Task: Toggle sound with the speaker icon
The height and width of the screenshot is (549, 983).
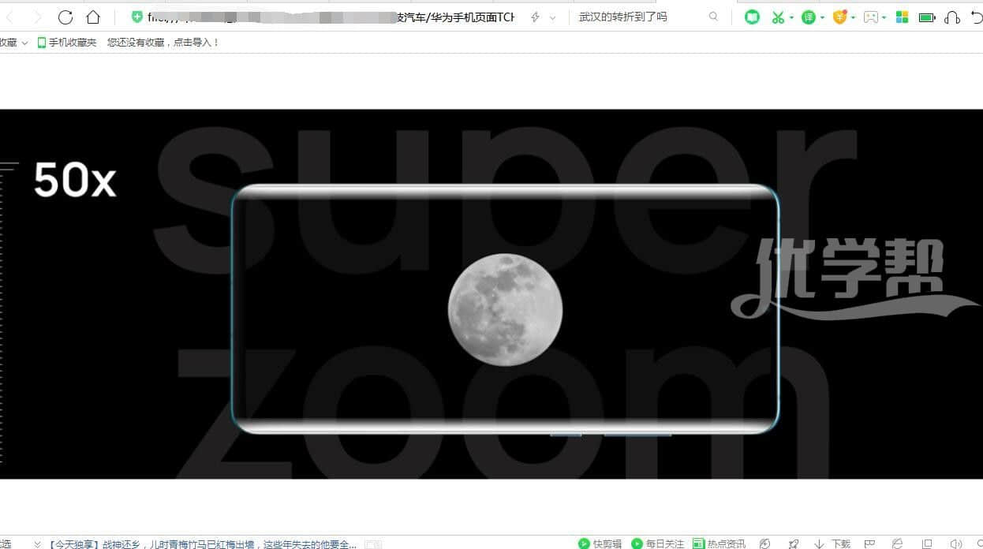Action: (x=956, y=543)
